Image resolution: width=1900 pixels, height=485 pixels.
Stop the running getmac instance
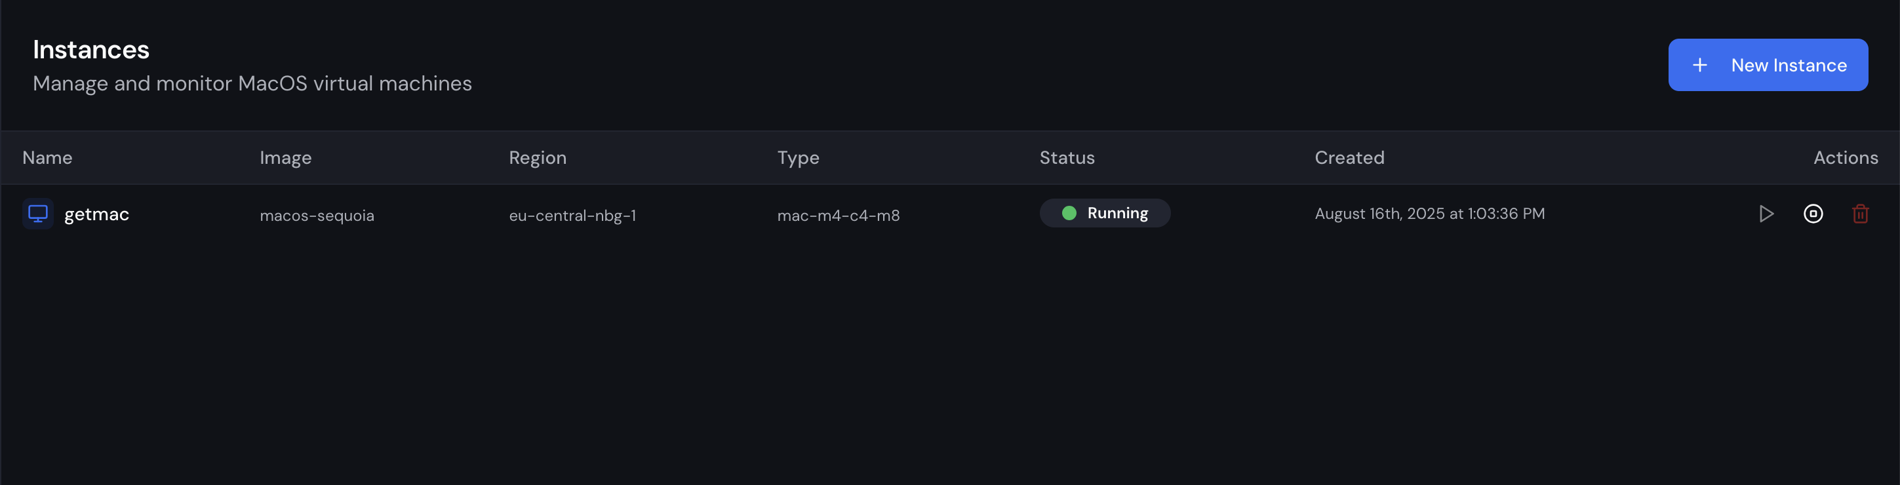1813,214
